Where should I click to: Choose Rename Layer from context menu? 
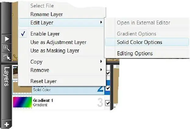47,14
